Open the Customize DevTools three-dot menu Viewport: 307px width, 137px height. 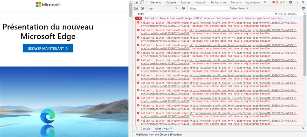(x=296, y=3)
